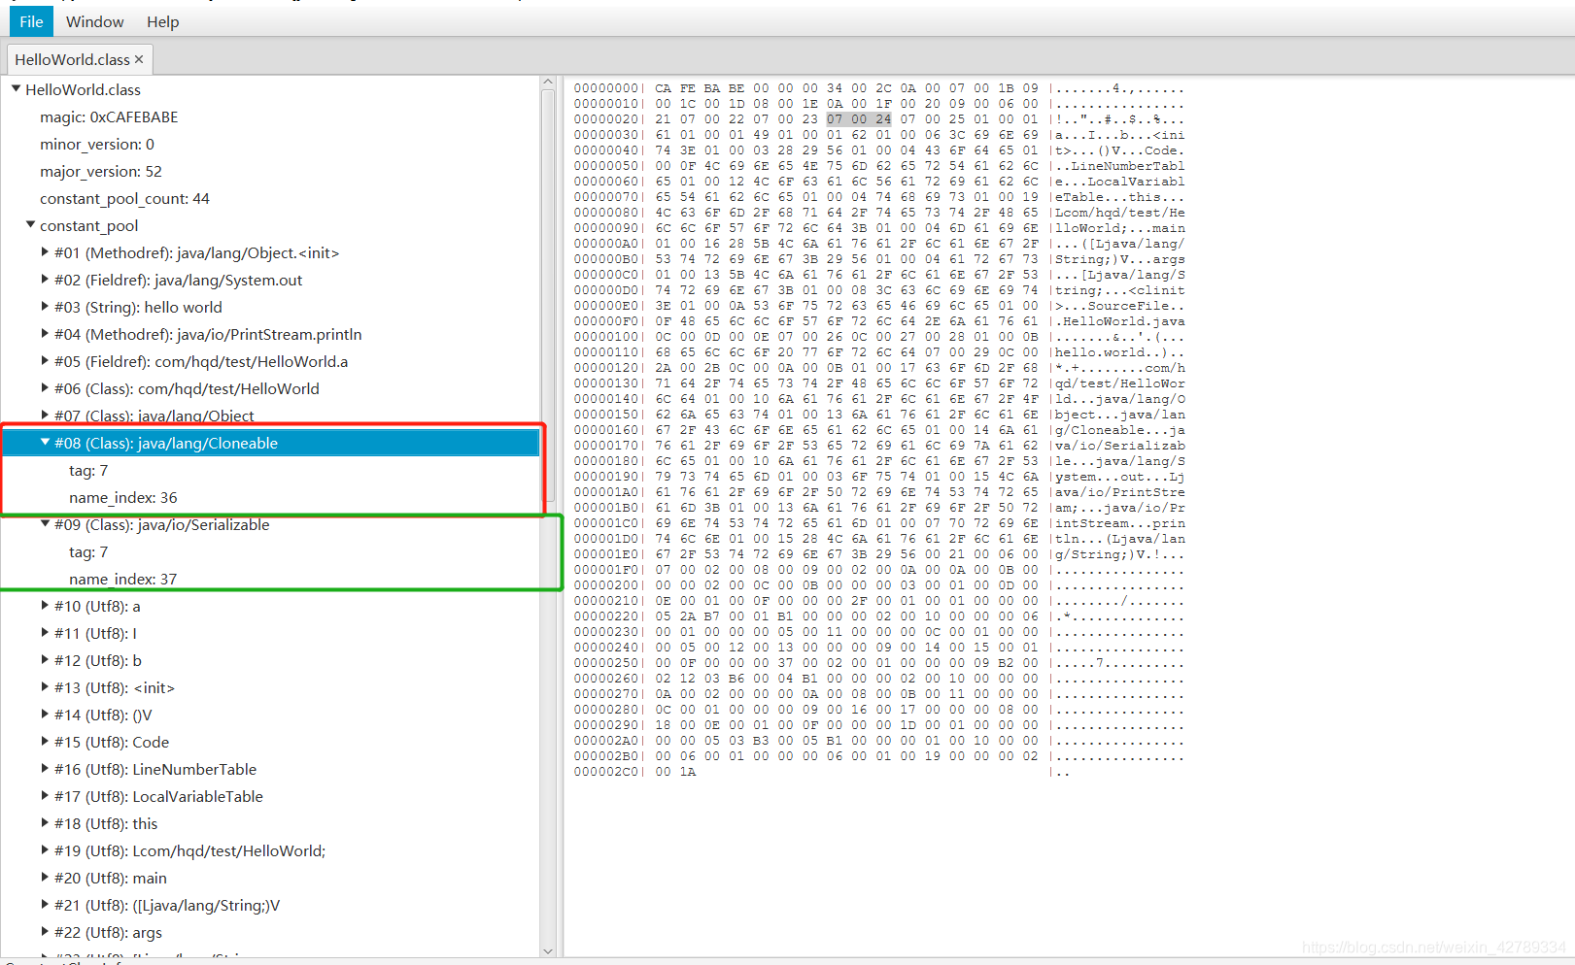Viewport: 1575px width, 965px height.
Task: Select #09 tag: 7 row
Action: click(x=270, y=551)
